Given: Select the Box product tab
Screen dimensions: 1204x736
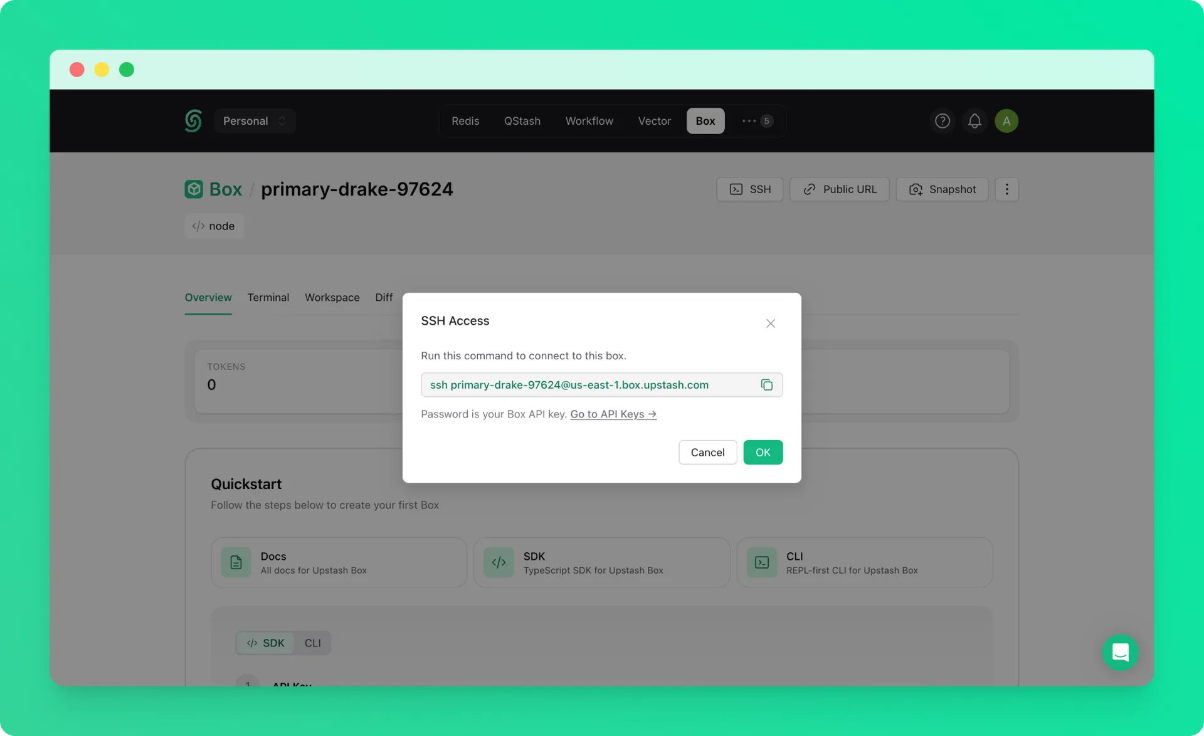Looking at the screenshot, I should click(705, 121).
